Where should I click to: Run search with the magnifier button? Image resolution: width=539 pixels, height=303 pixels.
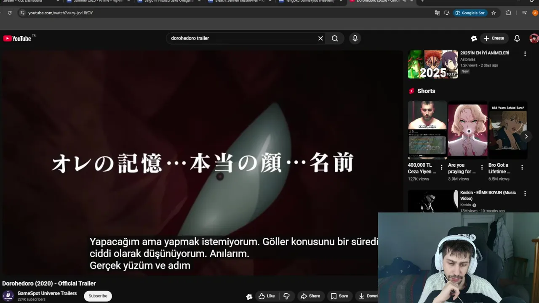coord(335,38)
